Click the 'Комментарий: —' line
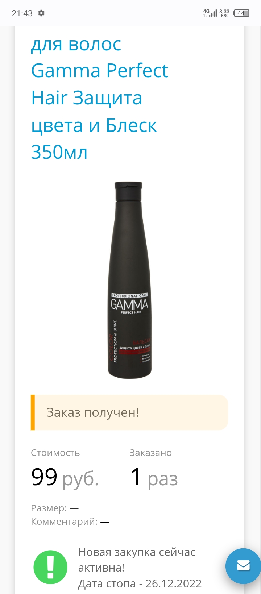This screenshot has width=261, height=594. pyautogui.click(x=70, y=522)
